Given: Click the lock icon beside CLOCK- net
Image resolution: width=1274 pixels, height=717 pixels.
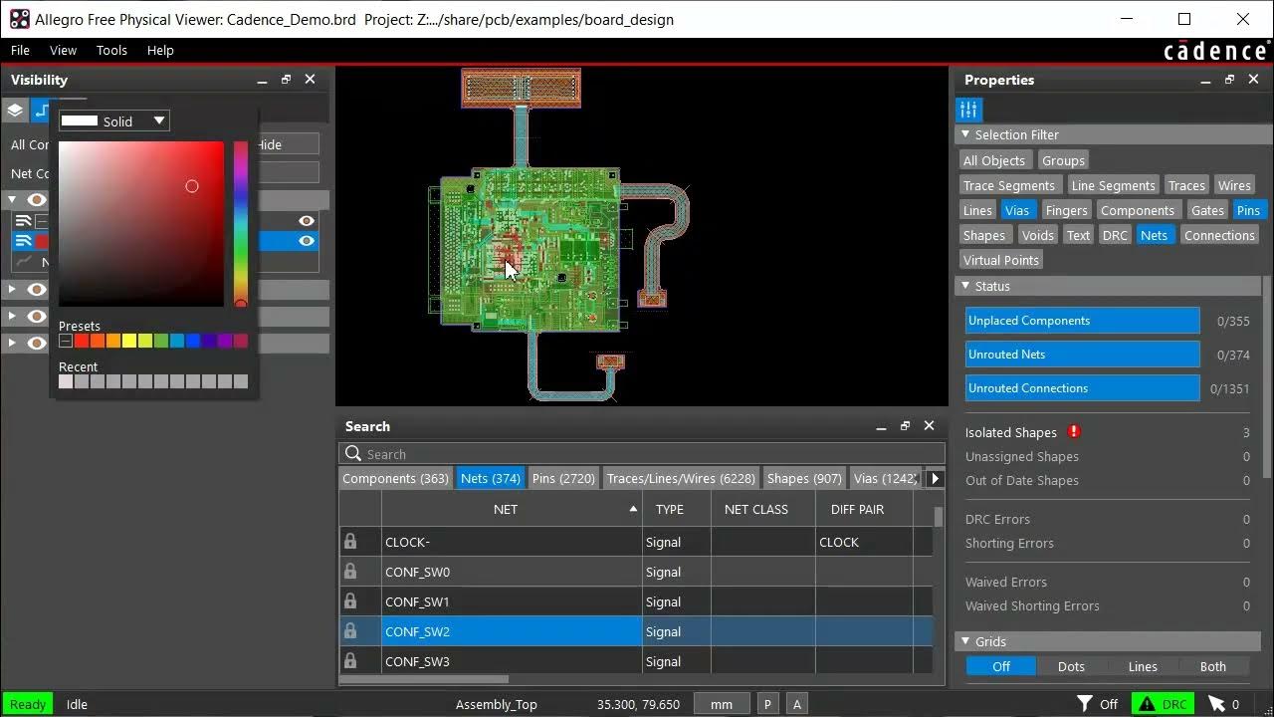Looking at the screenshot, I should (350, 542).
